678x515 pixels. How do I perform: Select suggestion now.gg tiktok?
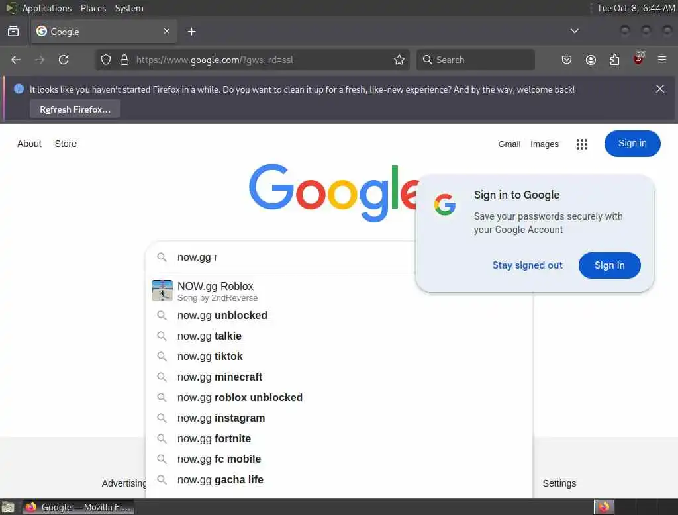[339, 357]
